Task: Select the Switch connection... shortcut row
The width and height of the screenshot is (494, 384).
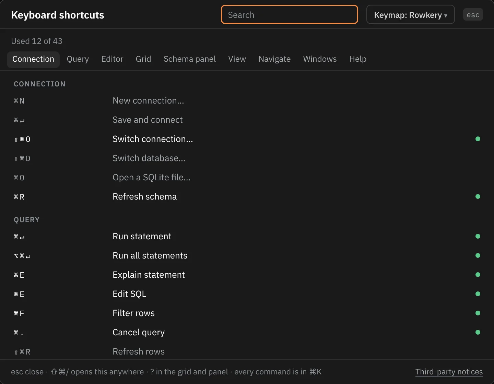Action: tap(247, 139)
